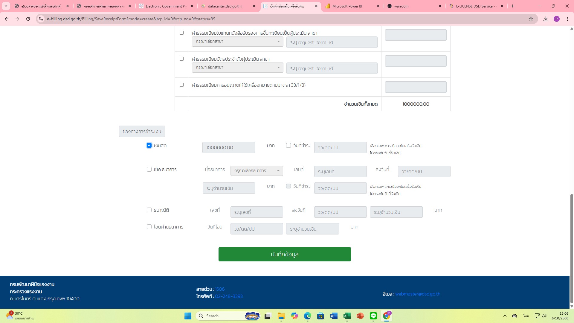Open LINE app in the taskbar

click(373, 316)
